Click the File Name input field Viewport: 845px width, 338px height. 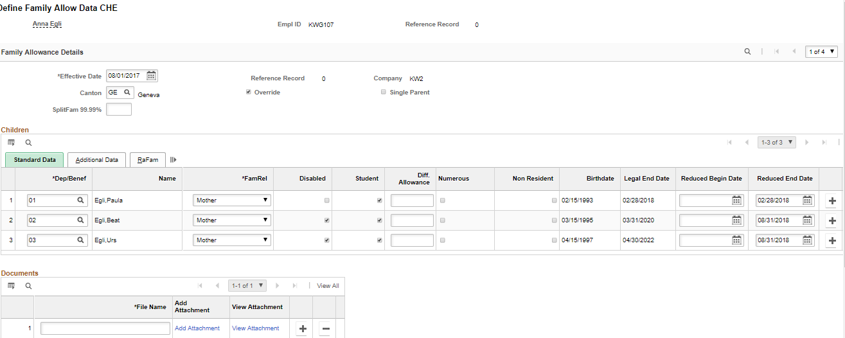105,328
